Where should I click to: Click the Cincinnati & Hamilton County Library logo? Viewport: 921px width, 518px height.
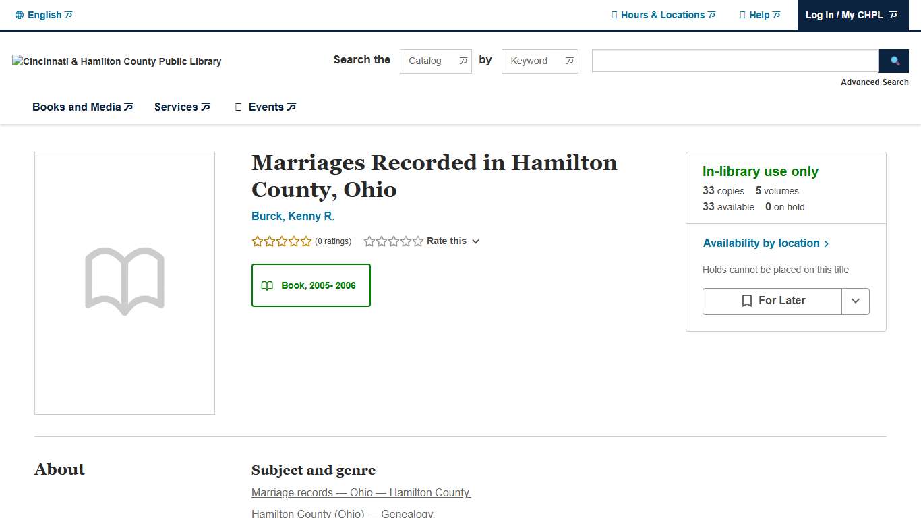point(116,61)
